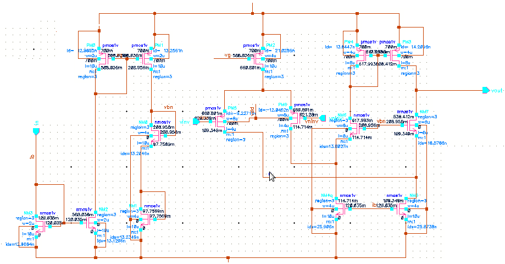Select the vertical ib label below in pin
505x264 pixels.
32,157
